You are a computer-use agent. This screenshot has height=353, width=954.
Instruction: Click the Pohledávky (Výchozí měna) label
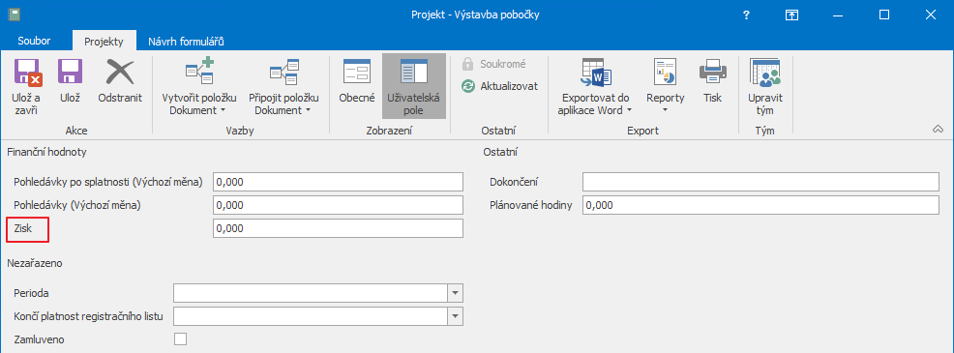click(76, 205)
